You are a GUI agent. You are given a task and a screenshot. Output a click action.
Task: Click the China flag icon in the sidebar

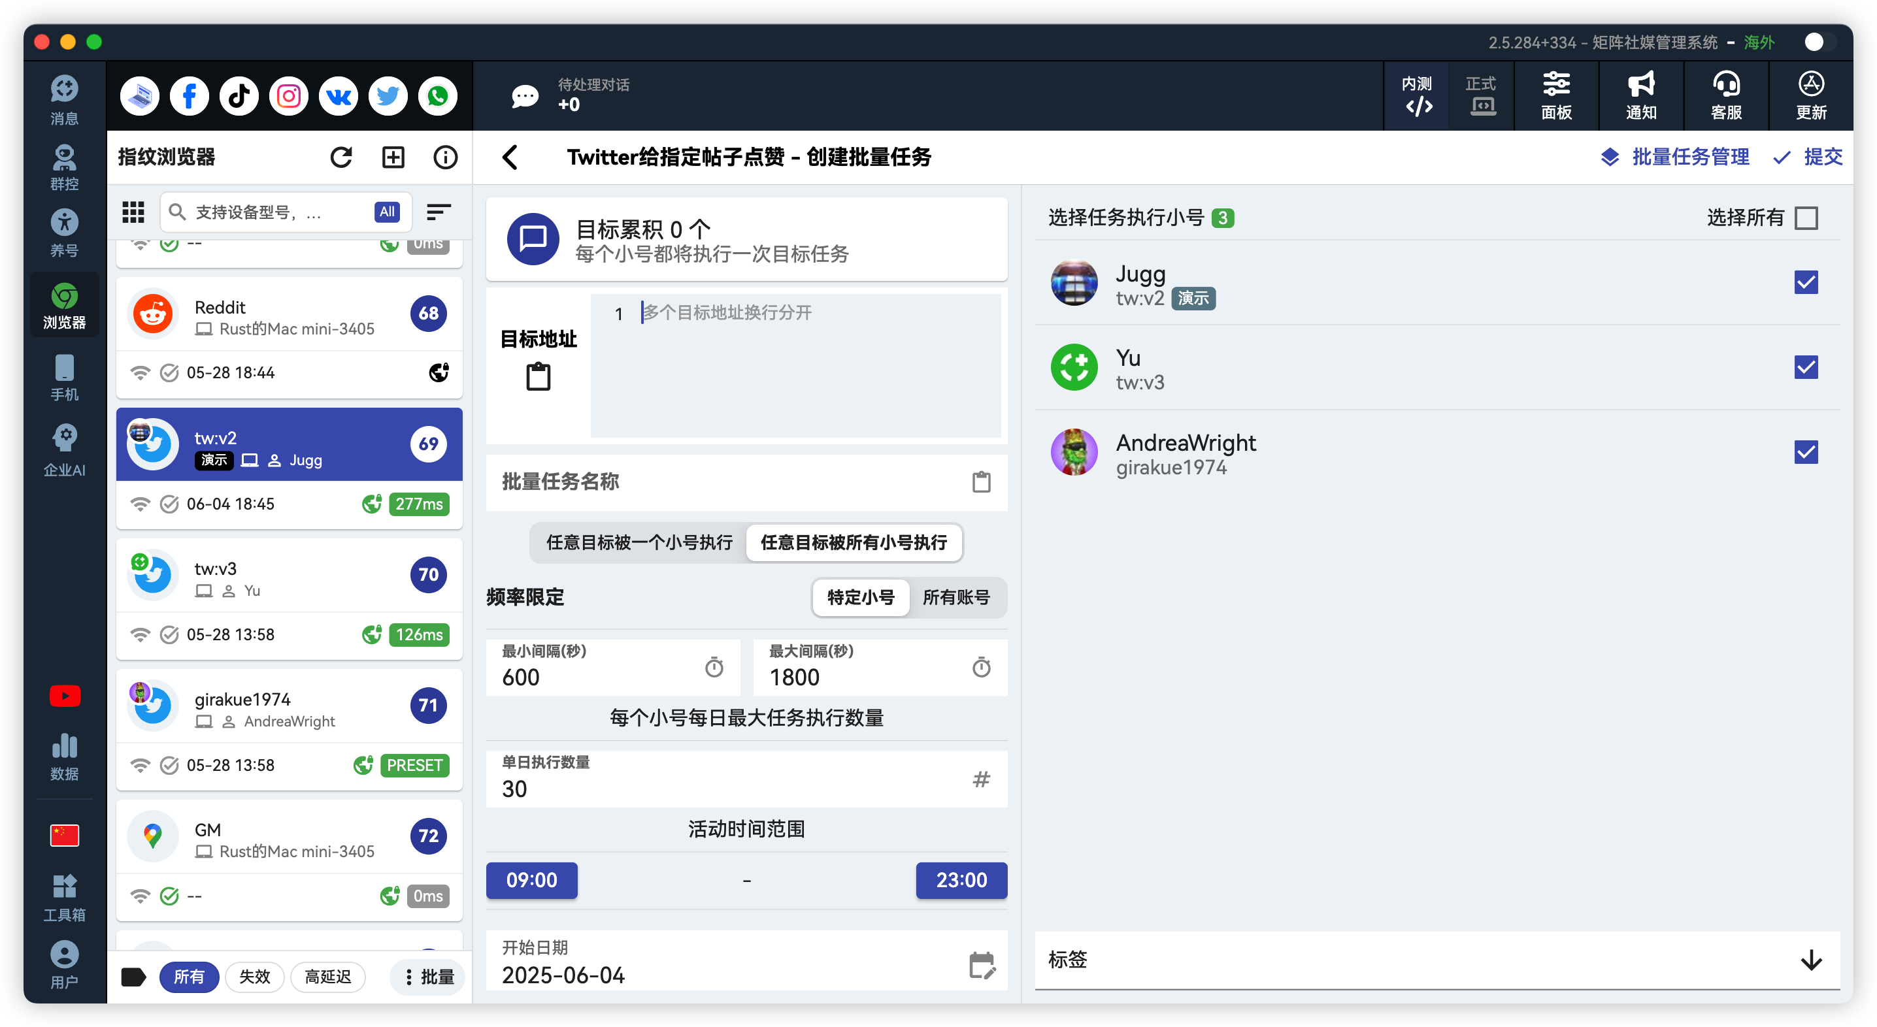pos(64,835)
